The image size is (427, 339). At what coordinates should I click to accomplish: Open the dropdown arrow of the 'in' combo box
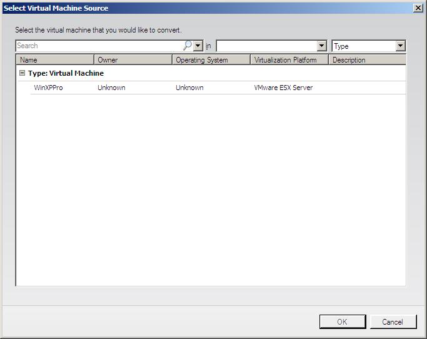click(x=322, y=46)
